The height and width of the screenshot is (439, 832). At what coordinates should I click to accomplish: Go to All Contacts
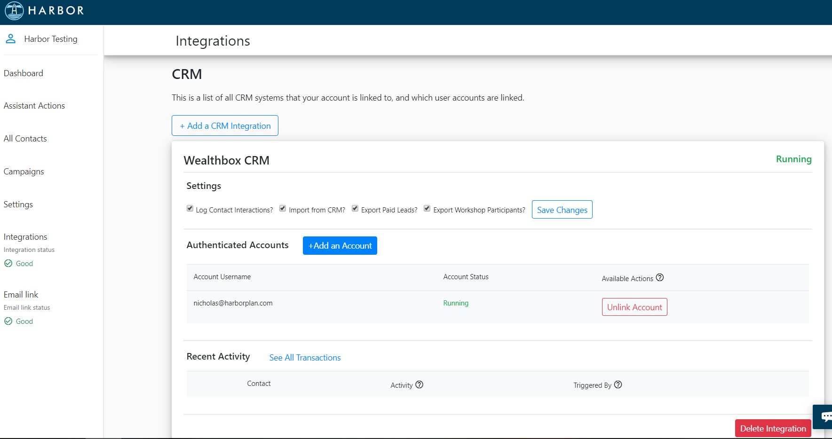[x=25, y=139]
